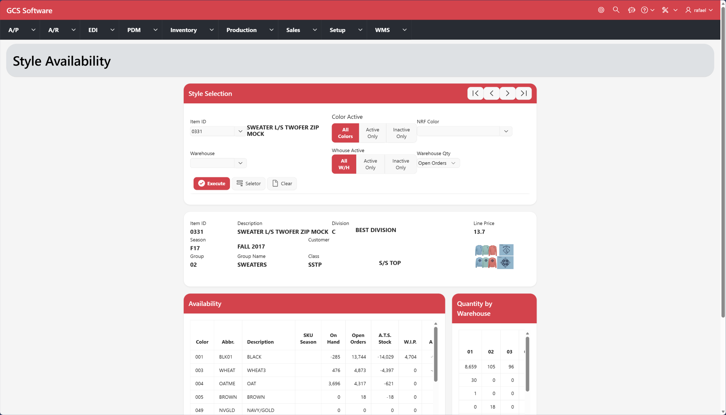The image size is (726, 415).
Task: Open the wrench tools icon
Action: coord(665,10)
